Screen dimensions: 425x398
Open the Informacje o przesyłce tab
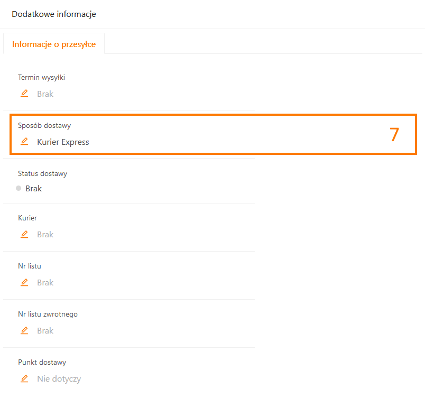54,44
